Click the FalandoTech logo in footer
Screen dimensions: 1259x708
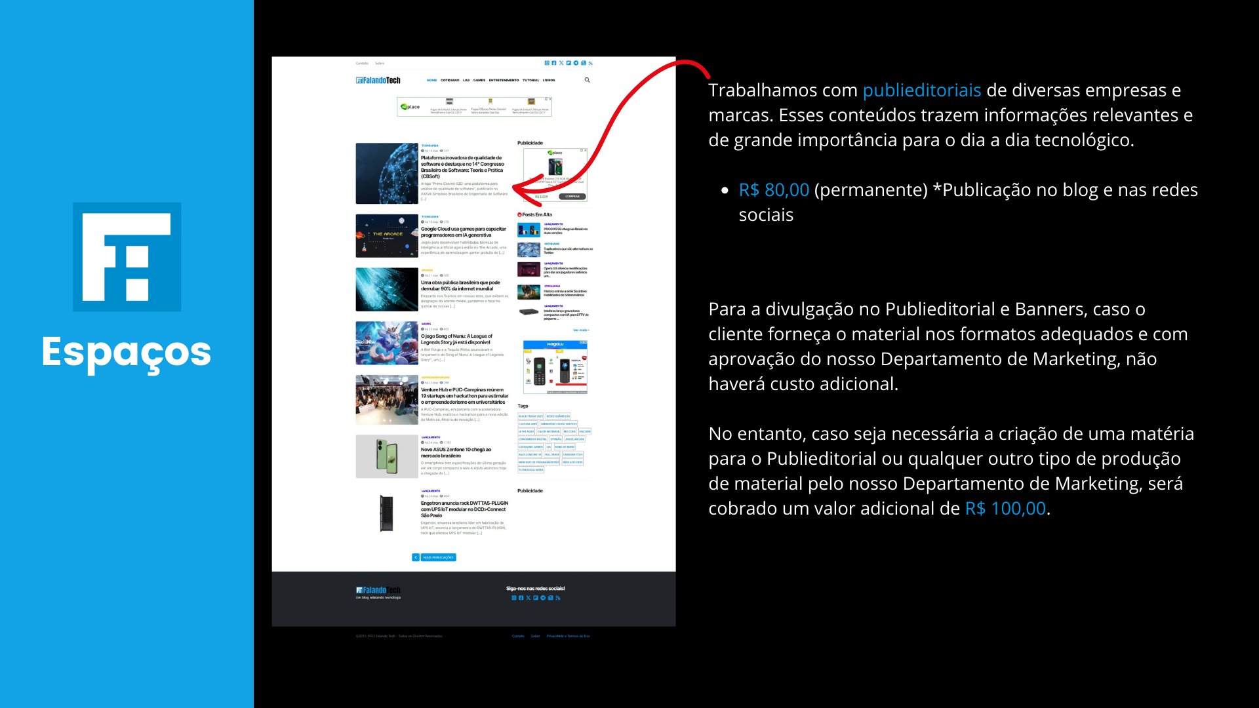(x=378, y=590)
